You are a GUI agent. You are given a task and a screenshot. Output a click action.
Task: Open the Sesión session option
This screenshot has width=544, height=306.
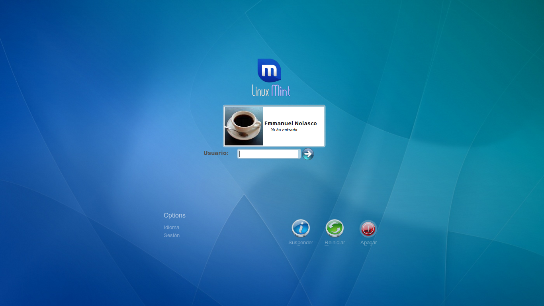point(172,235)
